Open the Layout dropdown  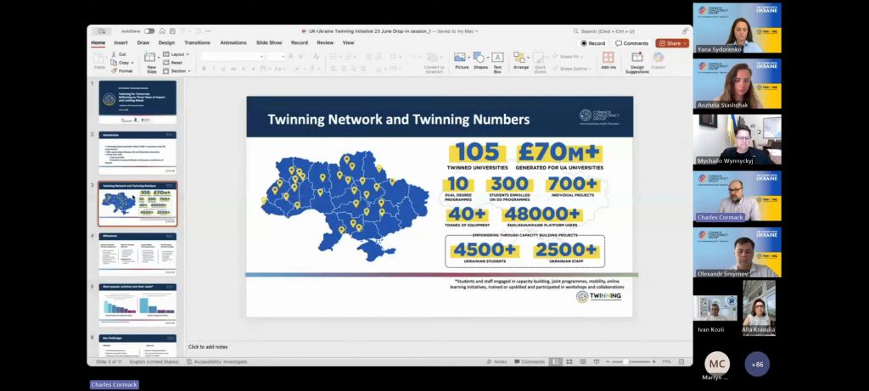[176, 54]
